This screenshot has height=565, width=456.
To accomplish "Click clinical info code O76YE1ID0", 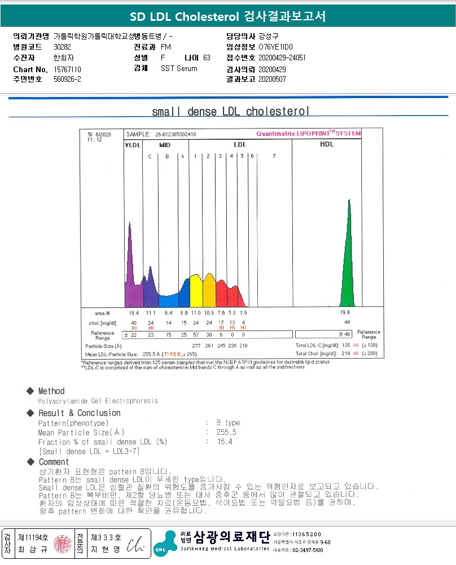I will click(x=275, y=47).
